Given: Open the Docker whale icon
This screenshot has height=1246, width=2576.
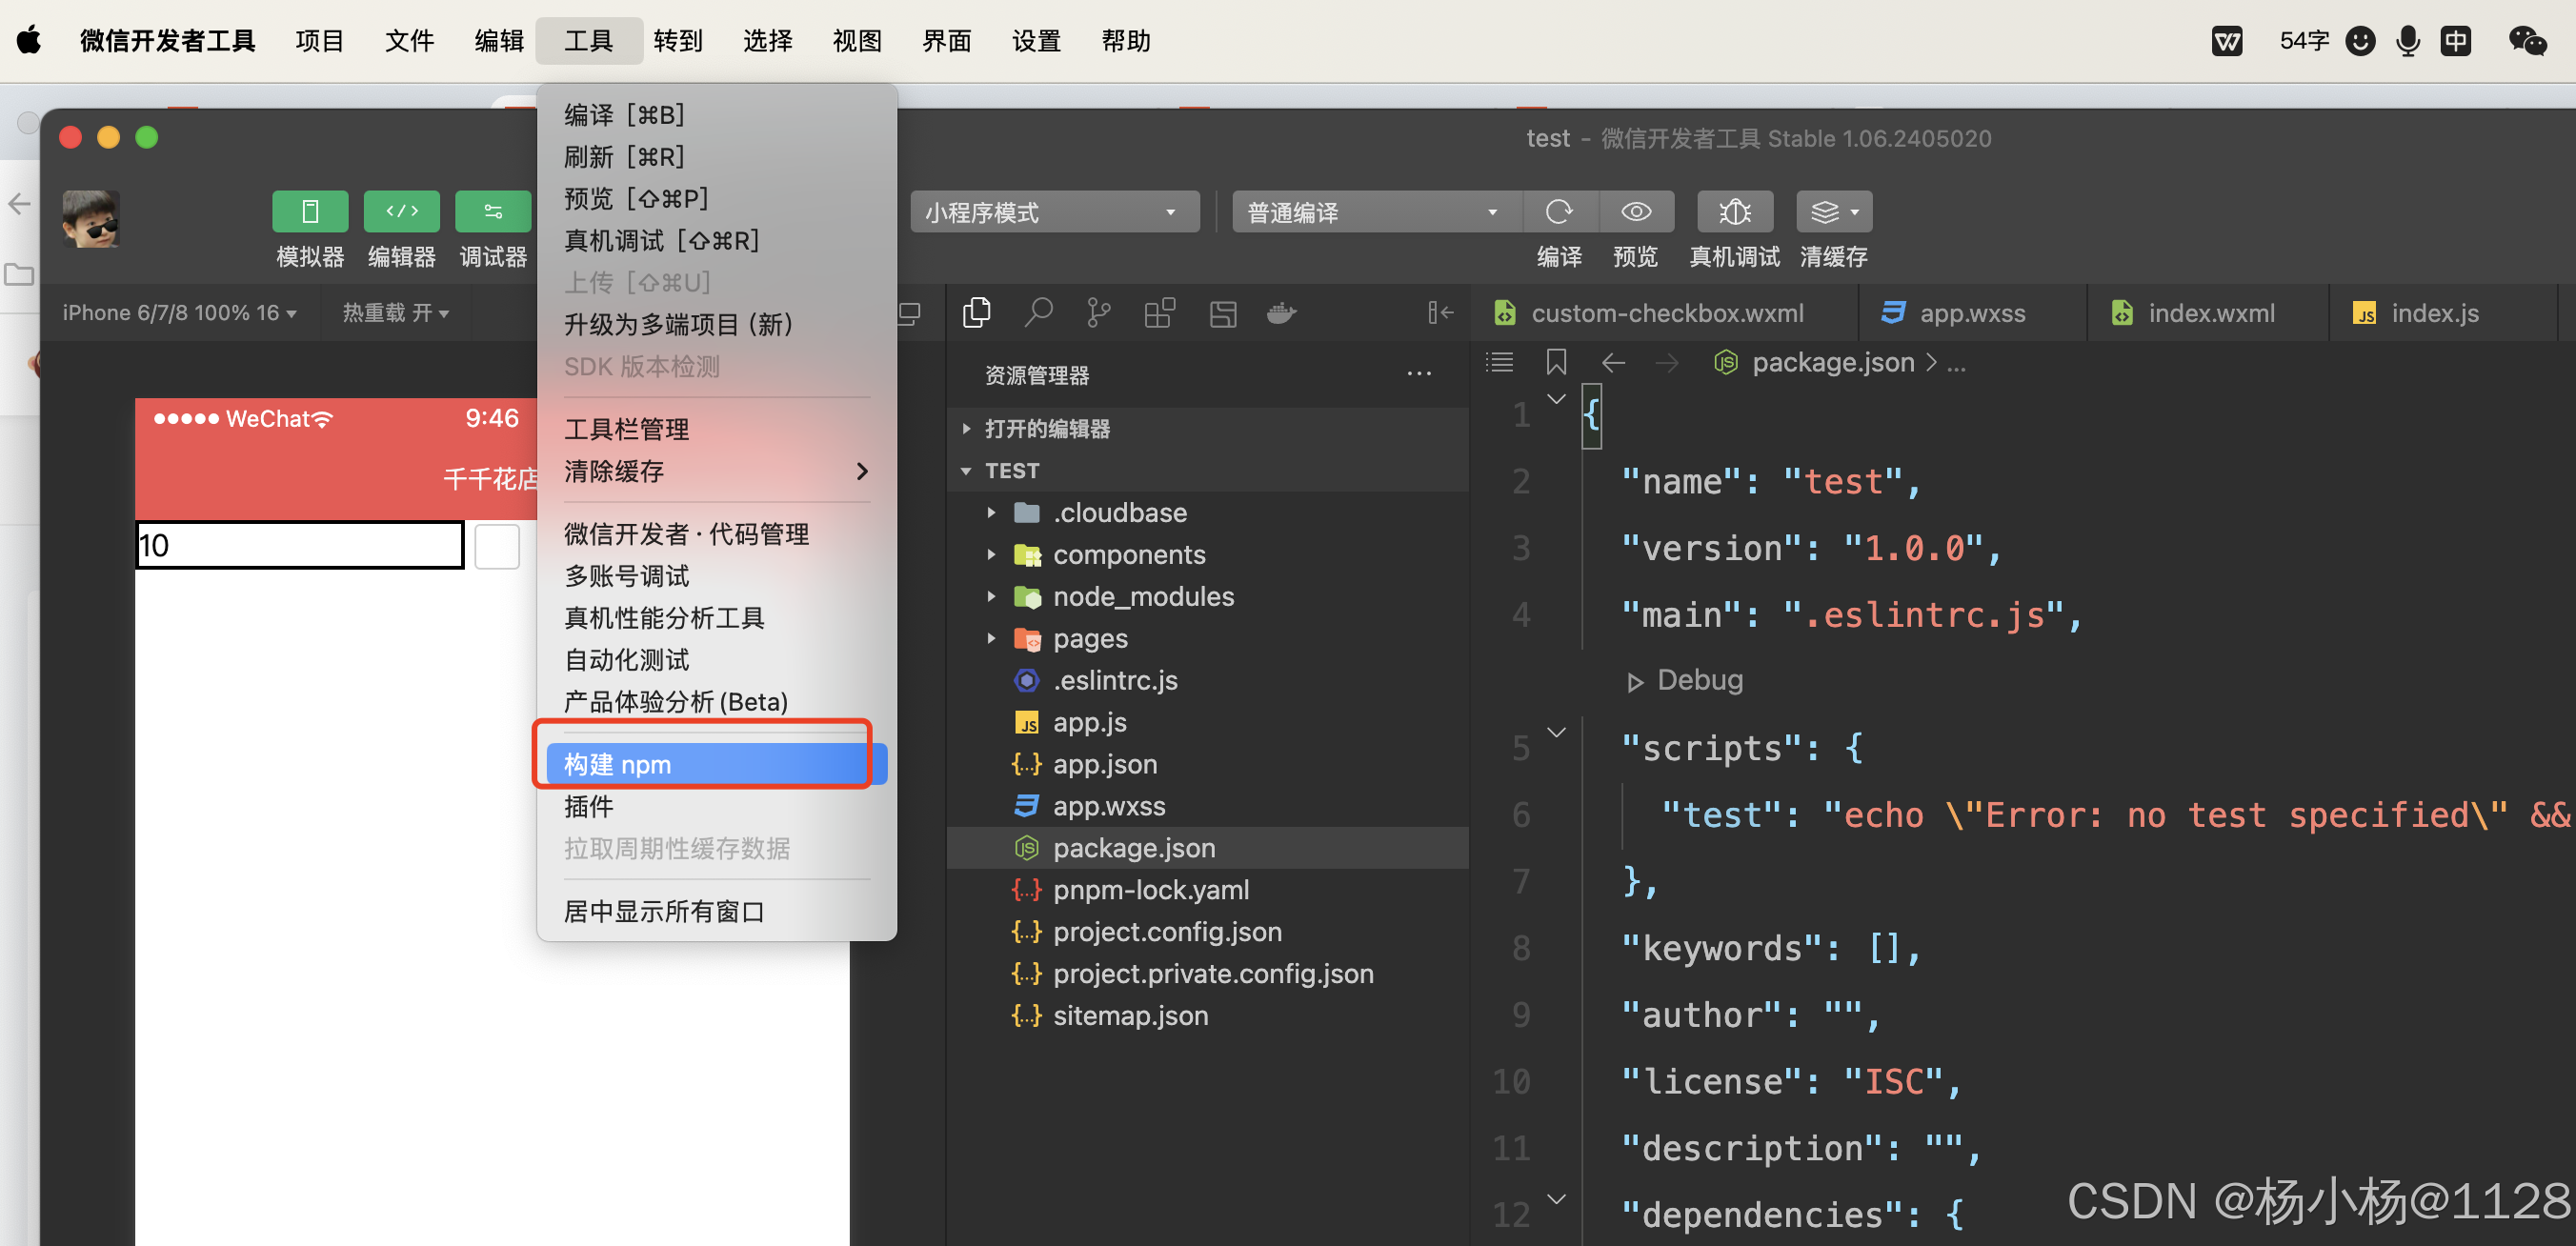Looking at the screenshot, I should [x=1282, y=314].
